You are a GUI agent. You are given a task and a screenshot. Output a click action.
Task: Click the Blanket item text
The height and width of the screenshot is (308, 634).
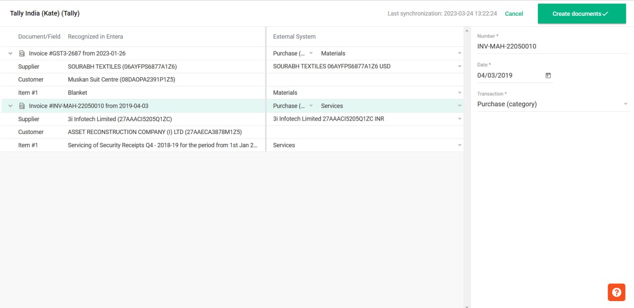(77, 92)
